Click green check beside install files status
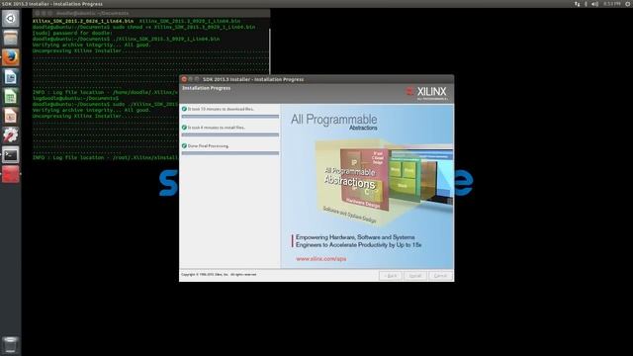Image resolution: width=633 pixels, height=356 pixels. (x=184, y=128)
